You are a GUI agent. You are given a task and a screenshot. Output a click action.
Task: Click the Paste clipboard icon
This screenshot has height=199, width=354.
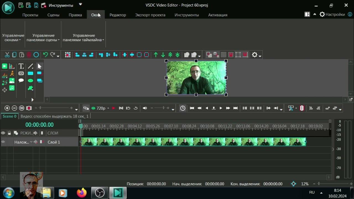22,55
